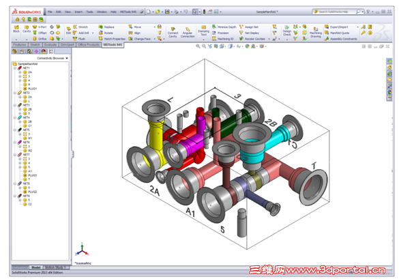Image resolution: width=399 pixels, height=279 pixels.
Task: Toggle Net Display
Action: [x=249, y=33]
